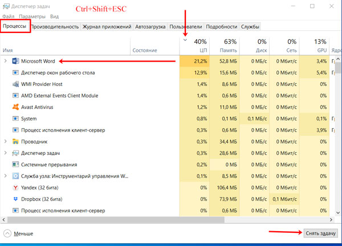Click the 5,4% GPU cell
Screen dimensions: 342x246
pos(315,72)
